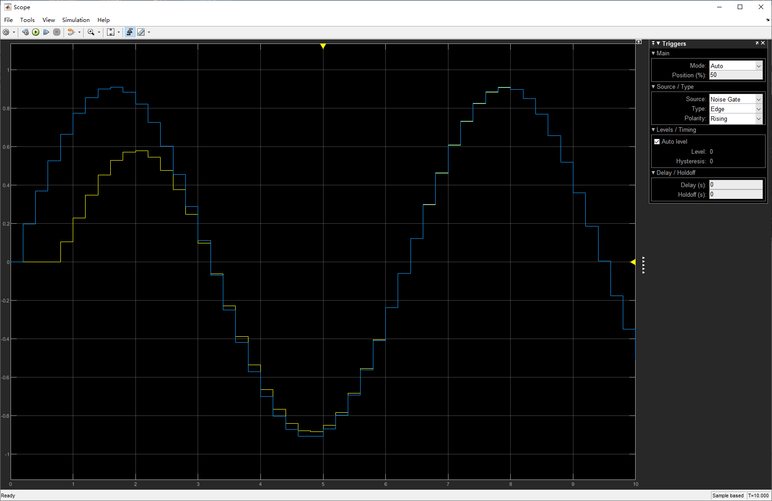The image size is (772, 501).
Task: Select the Step Forward icon
Action: point(46,32)
